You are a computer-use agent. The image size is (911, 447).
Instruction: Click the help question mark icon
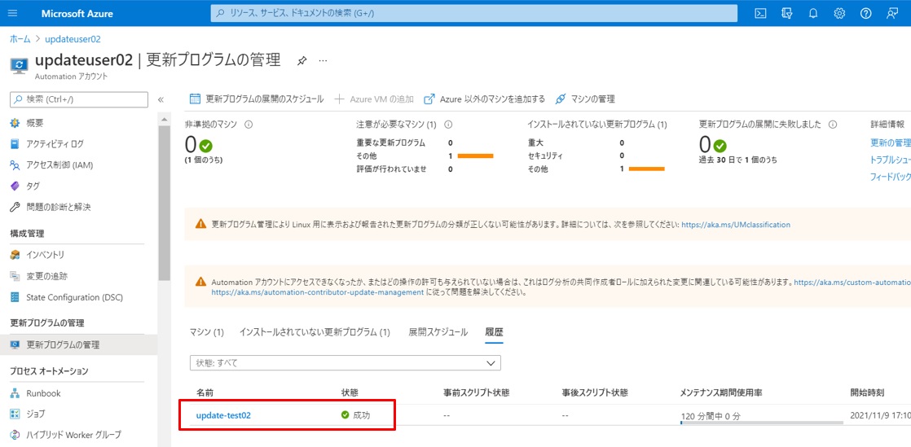[x=865, y=13]
